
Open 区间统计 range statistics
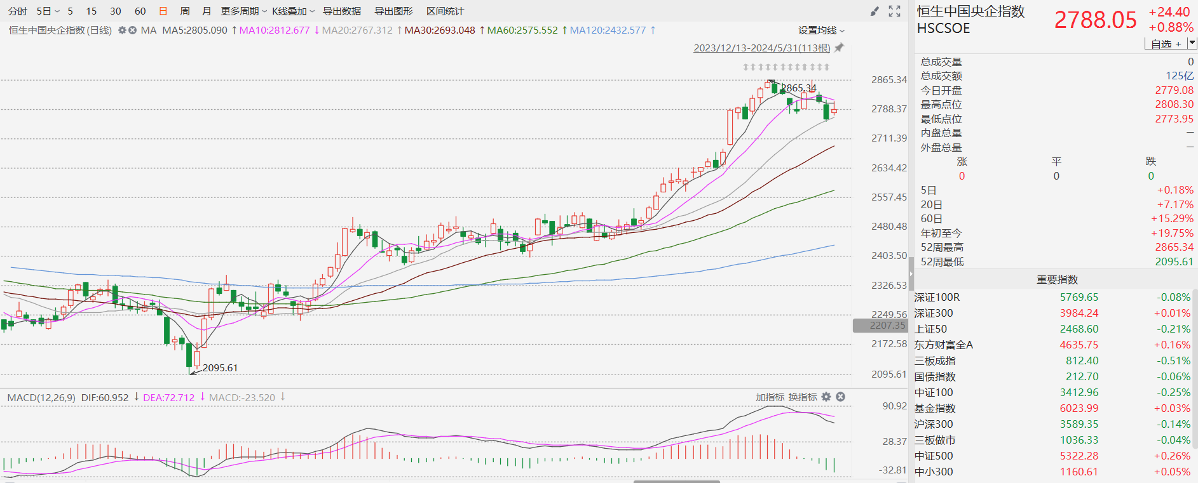pos(445,11)
